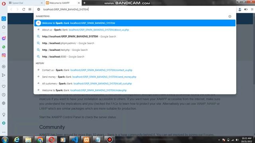Open a new tab with plus

coord(84,3)
